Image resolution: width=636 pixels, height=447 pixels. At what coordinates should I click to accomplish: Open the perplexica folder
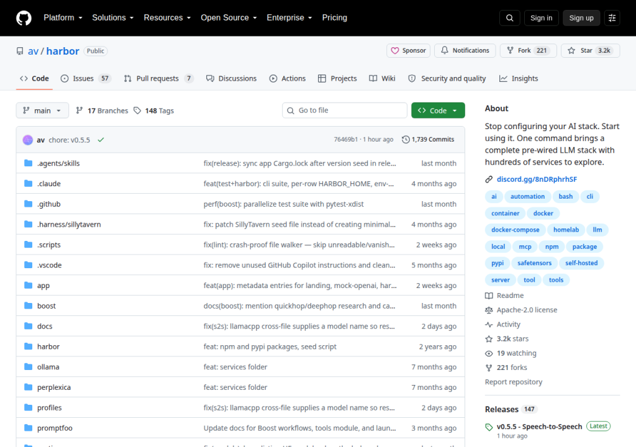pyautogui.click(x=54, y=387)
